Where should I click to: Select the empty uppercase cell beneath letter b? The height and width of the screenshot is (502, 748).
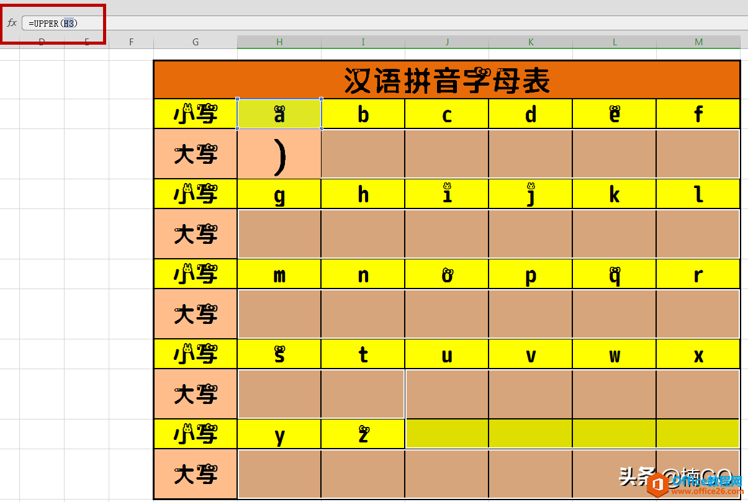[363, 154]
